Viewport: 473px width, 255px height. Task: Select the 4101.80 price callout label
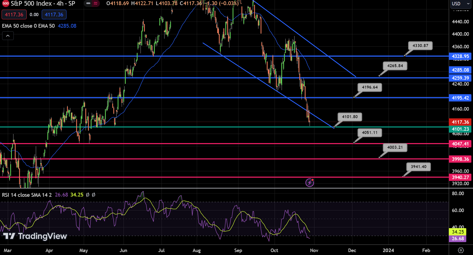coord(350,117)
